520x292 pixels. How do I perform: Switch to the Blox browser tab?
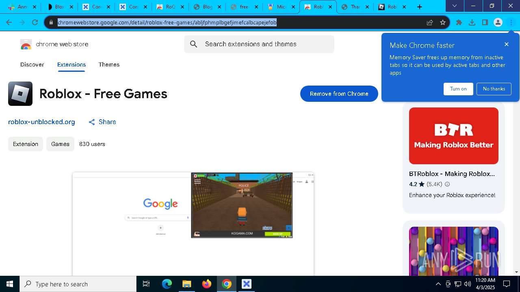coord(59,7)
